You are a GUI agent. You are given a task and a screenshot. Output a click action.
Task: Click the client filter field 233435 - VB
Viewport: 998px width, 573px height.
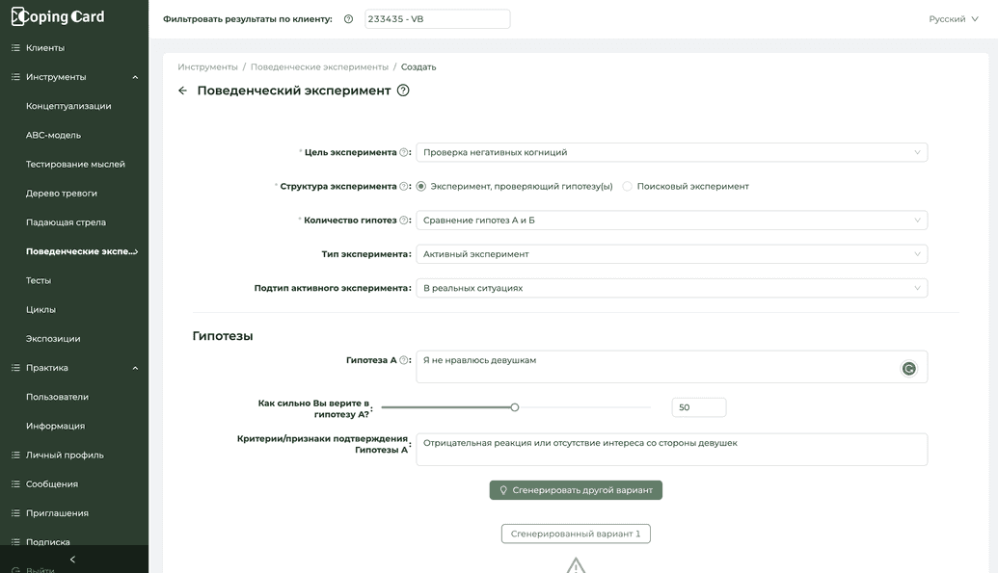pos(437,19)
